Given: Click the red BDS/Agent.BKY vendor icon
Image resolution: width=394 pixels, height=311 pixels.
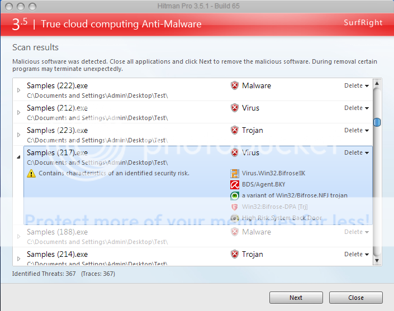Looking at the screenshot, I should click(x=235, y=184).
